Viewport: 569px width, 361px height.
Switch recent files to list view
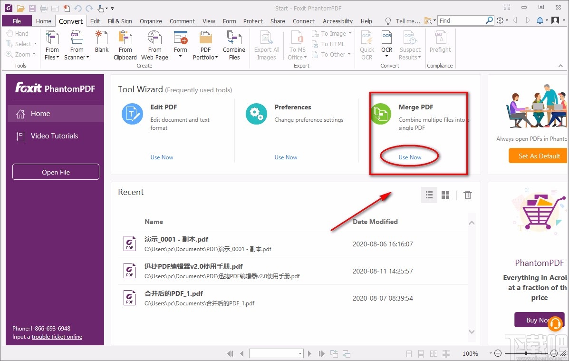click(x=429, y=195)
